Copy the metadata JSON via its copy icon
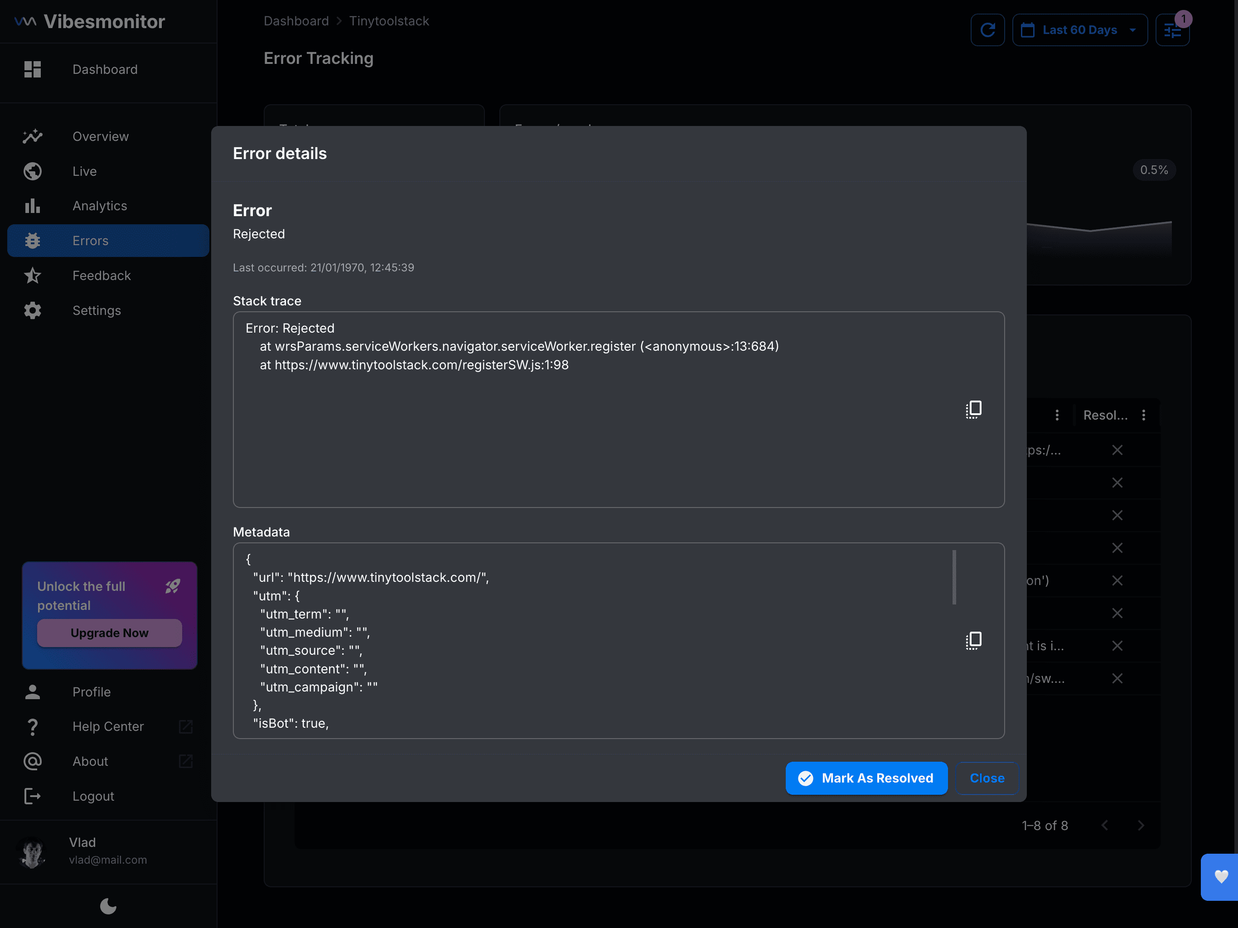This screenshot has width=1238, height=928. 973,640
